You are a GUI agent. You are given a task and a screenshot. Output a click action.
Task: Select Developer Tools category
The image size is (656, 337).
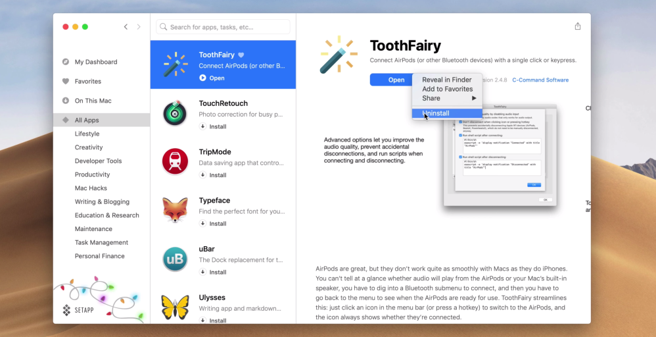(98, 161)
